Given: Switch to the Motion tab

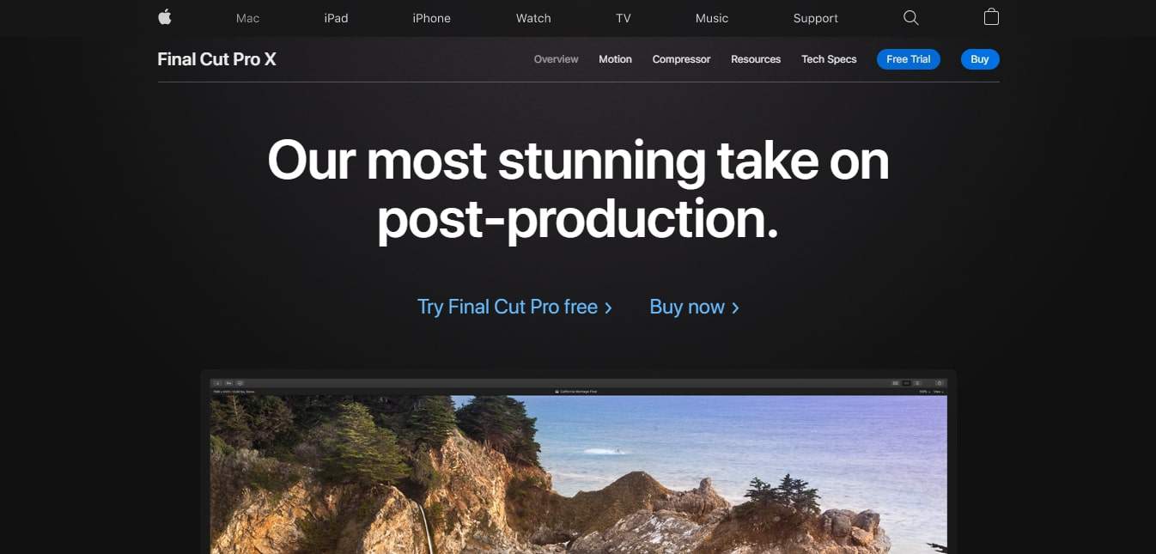Looking at the screenshot, I should pyautogui.click(x=615, y=59).
